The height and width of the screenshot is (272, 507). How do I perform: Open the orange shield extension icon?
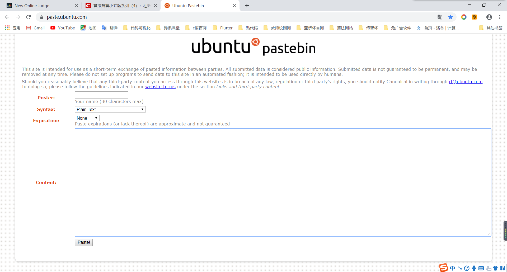click(475, 17)
